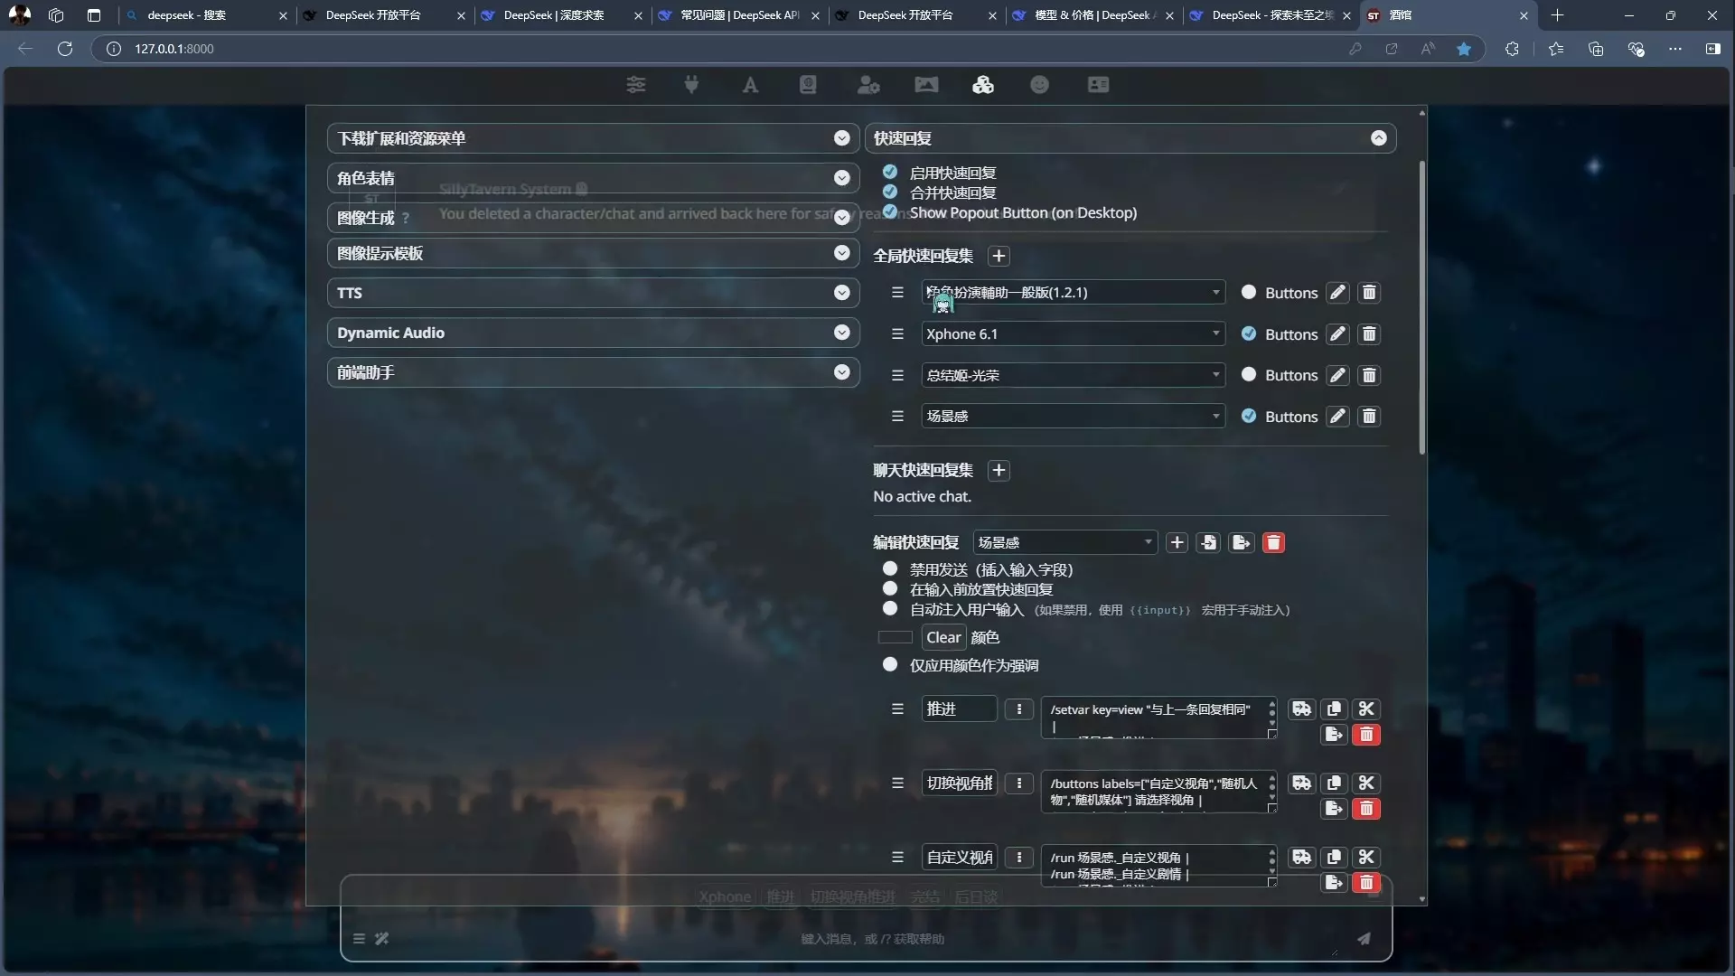Toggle the 启用快速回复 checkbox

coord(890,172)
